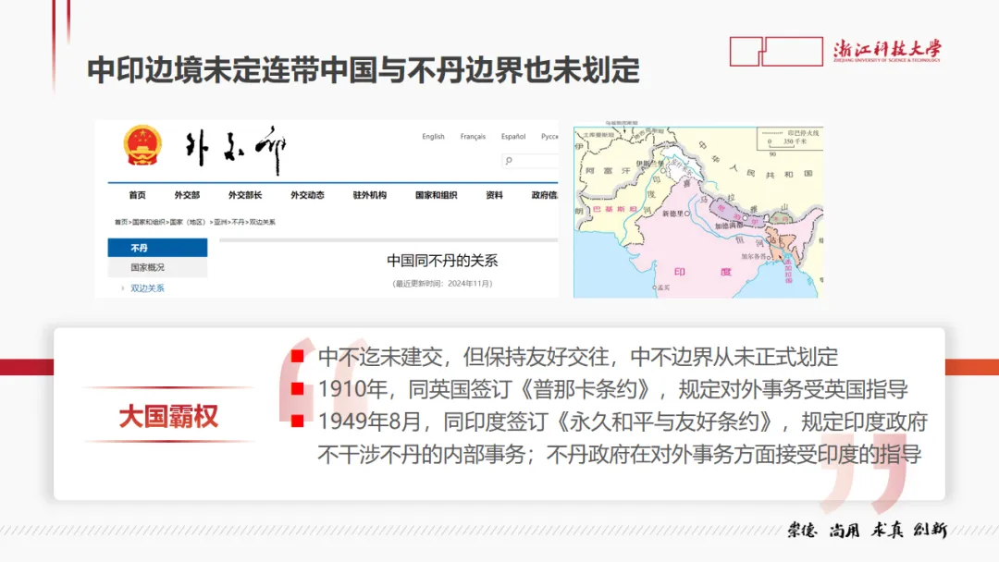Click the foreign ministry calligraphy title 外交部
Viewport: 999px width, 562px height.
[x=236, y=150]
